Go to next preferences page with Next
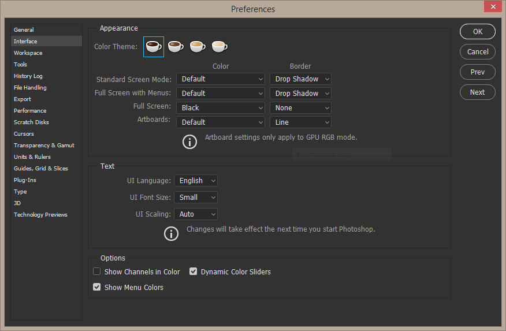The height and width of the screenshot is (331, 506). coord(478,92)
